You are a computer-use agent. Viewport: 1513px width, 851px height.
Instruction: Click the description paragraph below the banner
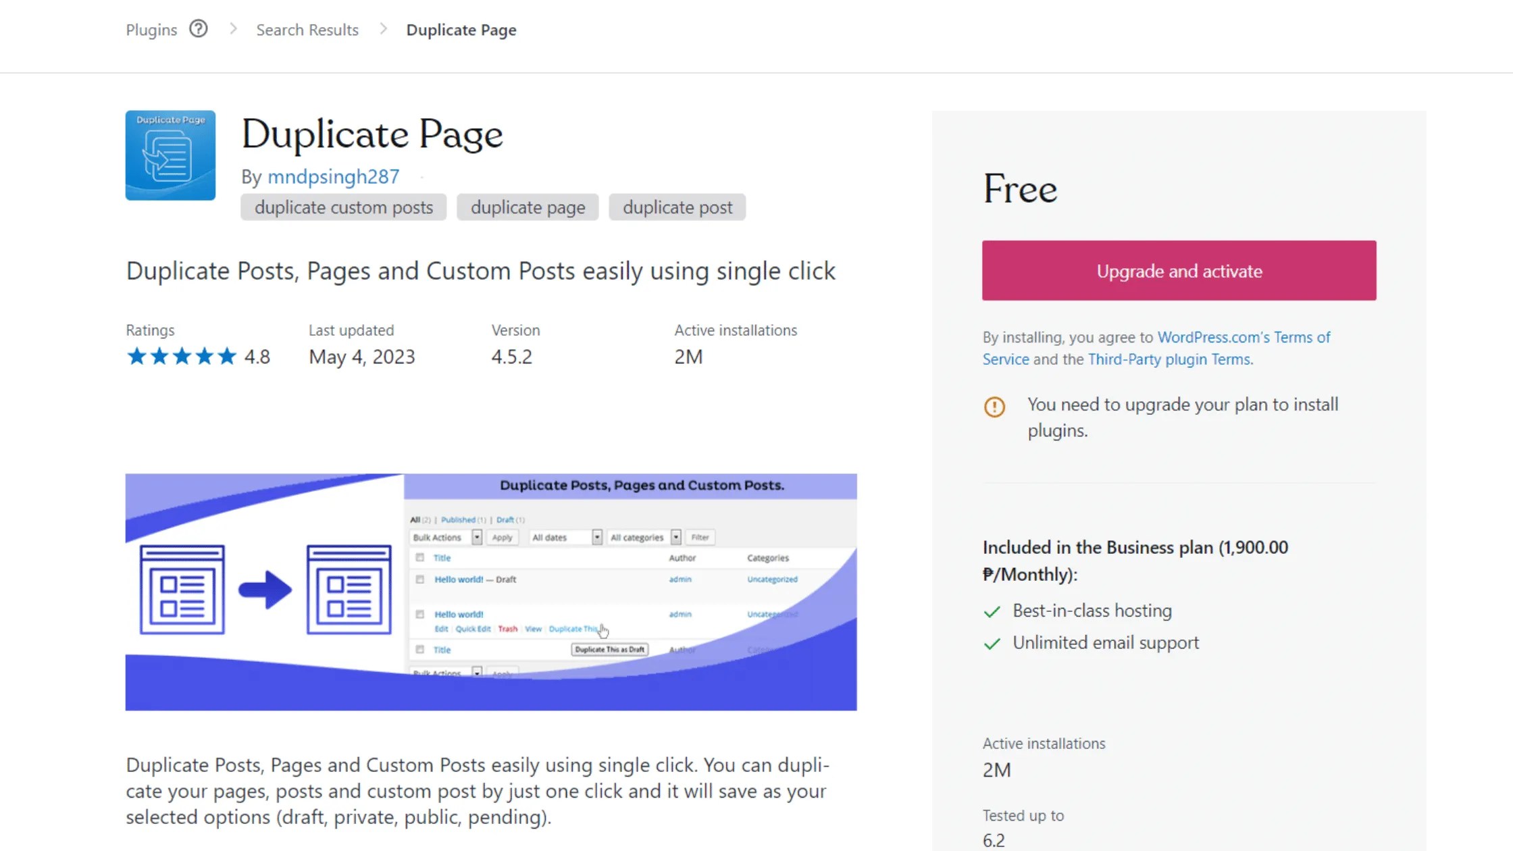(478, 791)
